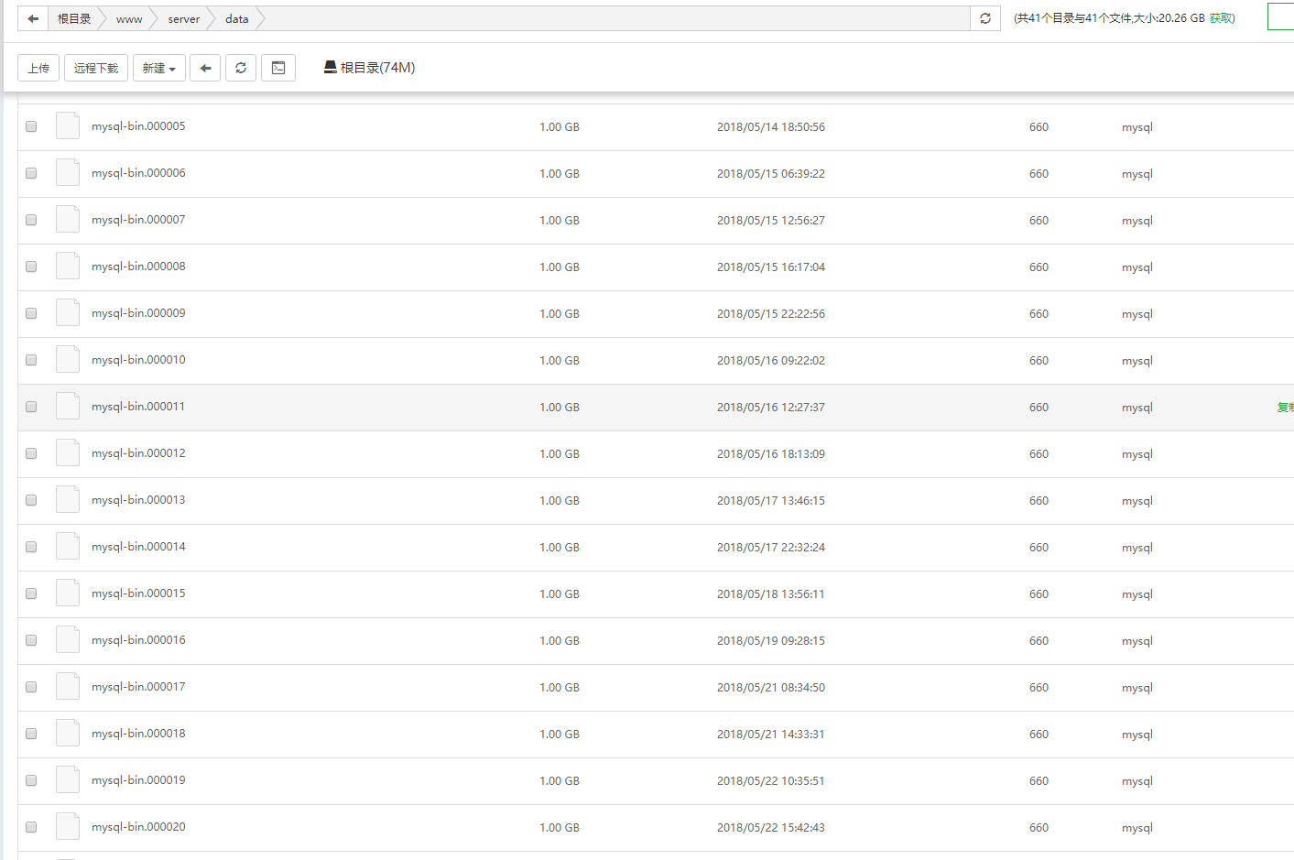Refresh the file list using the toolbar refresh button
1294x860 pixels.
(x=241, y=68)
